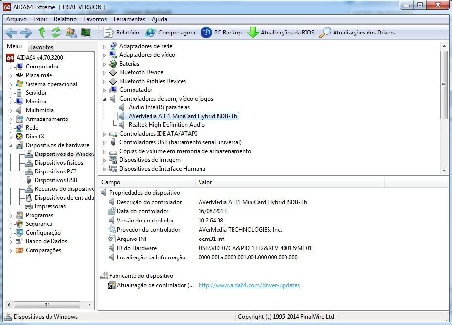452x325 pixels.
Task: Click the Relatório report toolbar button
Action: 121,33
